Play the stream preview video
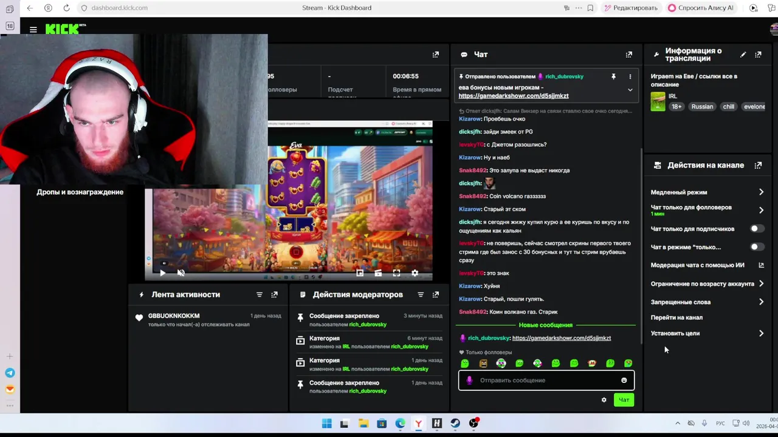 (162, 273)
